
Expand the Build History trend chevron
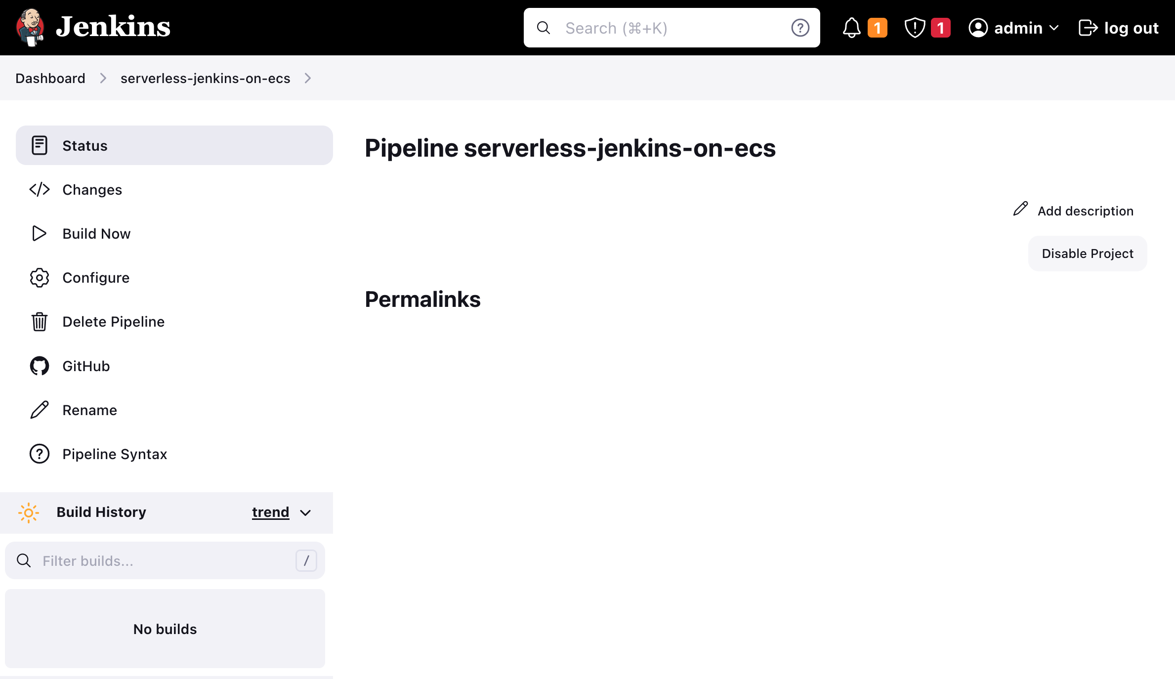point(306,513)
